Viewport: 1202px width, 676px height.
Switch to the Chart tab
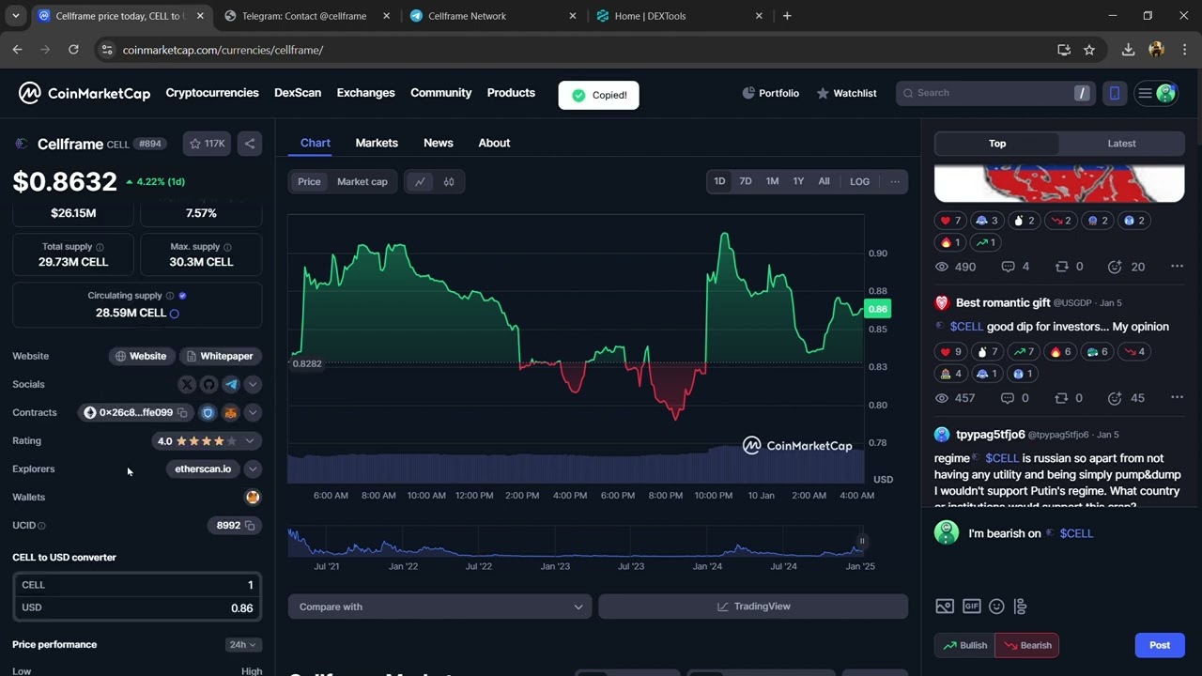(x=316, y=143)
